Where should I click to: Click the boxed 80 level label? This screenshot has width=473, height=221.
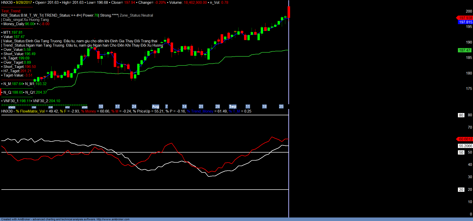point(461,115)
